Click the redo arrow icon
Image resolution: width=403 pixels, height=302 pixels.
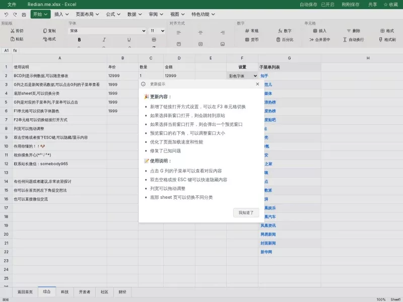click(15, 15)
